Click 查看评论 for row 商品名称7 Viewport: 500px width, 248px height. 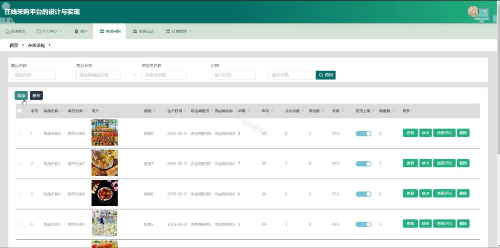click(444, 163)
